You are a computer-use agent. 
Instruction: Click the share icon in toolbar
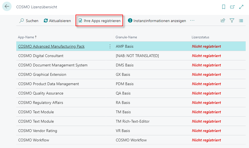223,21
